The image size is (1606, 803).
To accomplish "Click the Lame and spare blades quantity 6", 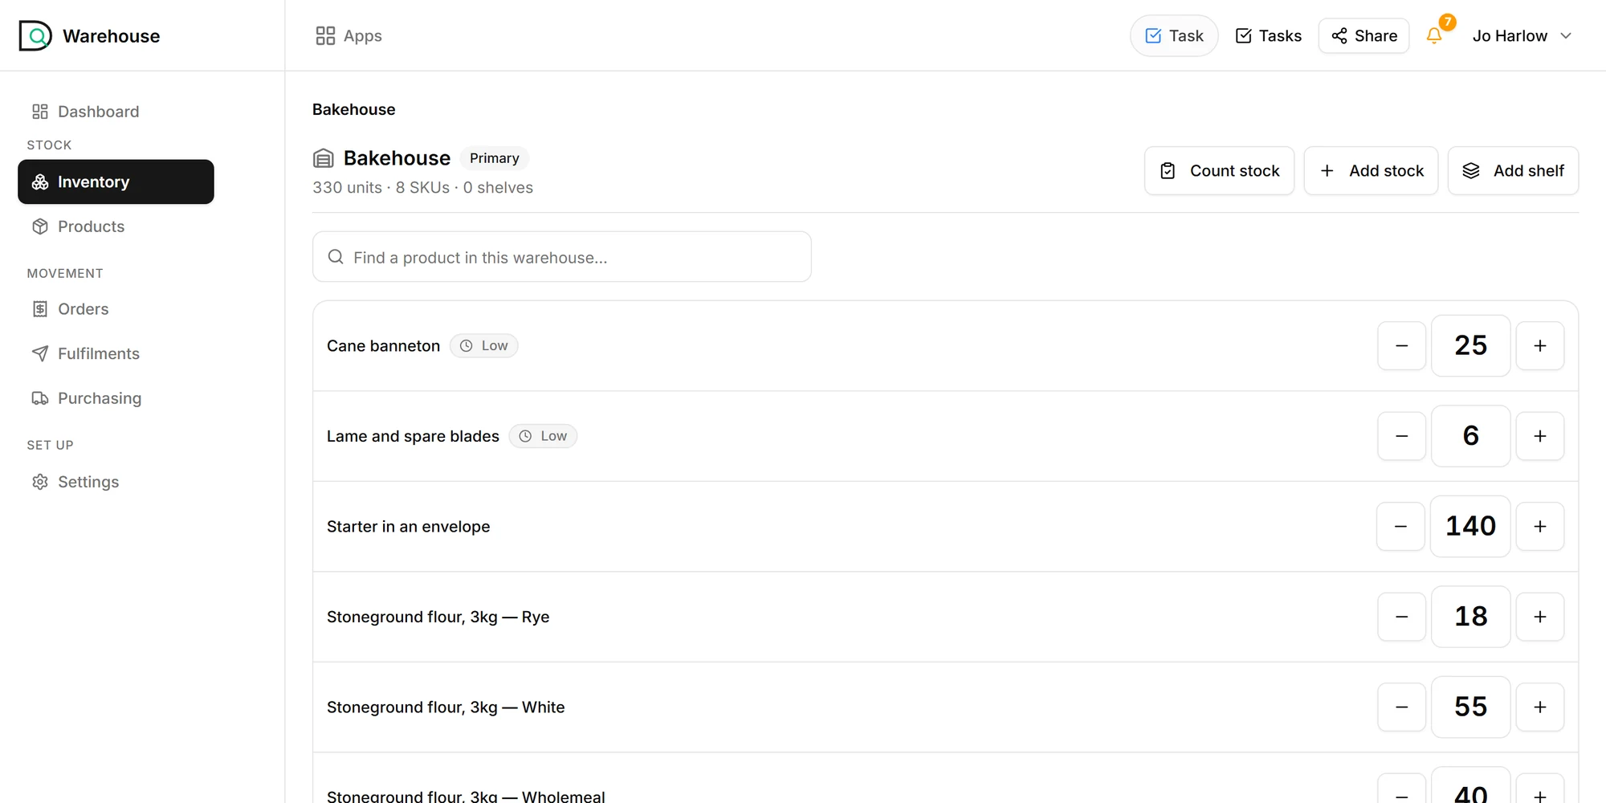I will click(1470, 436).
